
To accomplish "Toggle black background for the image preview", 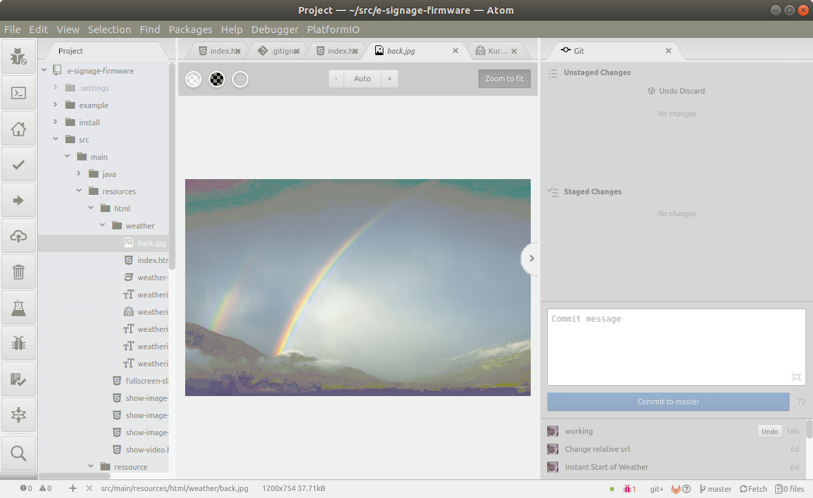I will [217, 79].
